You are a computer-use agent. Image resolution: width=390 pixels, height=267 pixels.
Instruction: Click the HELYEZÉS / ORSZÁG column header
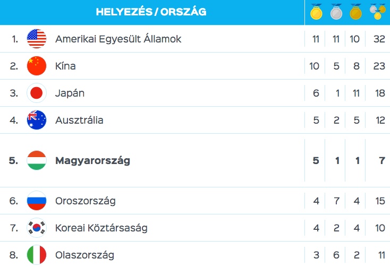[x=151, y=12]
